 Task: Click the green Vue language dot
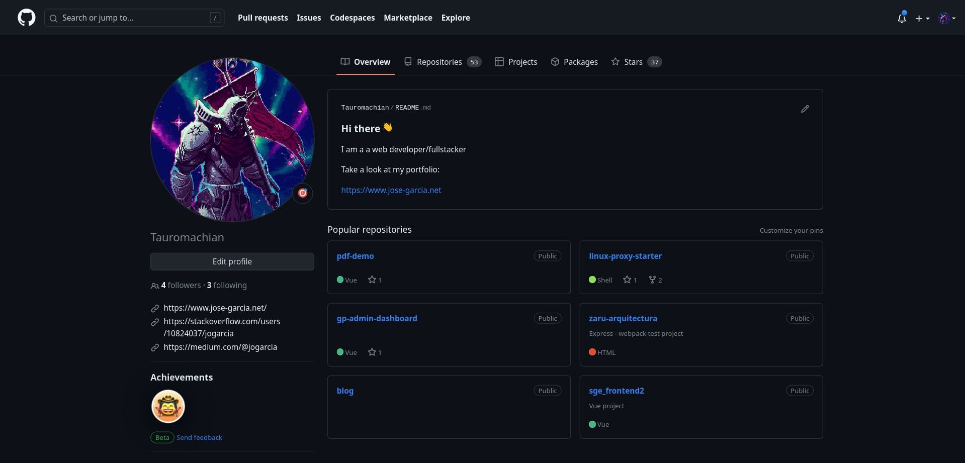[x=340, y=280]
